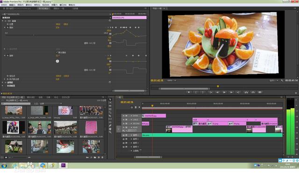Open the playback resolution dropdown
This screenshot has height=176, width=299.
point(274,81)
